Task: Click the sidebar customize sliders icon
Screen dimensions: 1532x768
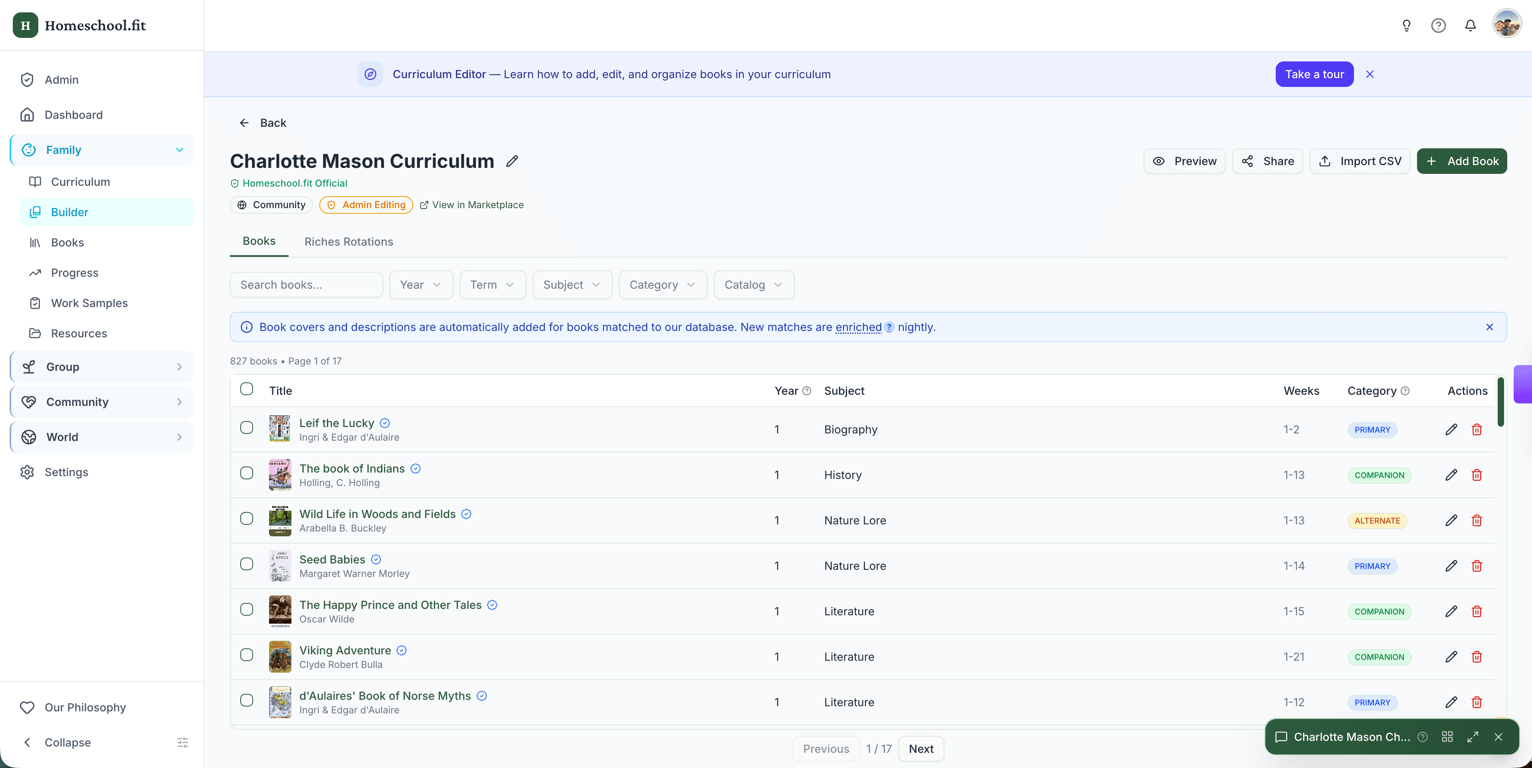Action: pos(182,742)
